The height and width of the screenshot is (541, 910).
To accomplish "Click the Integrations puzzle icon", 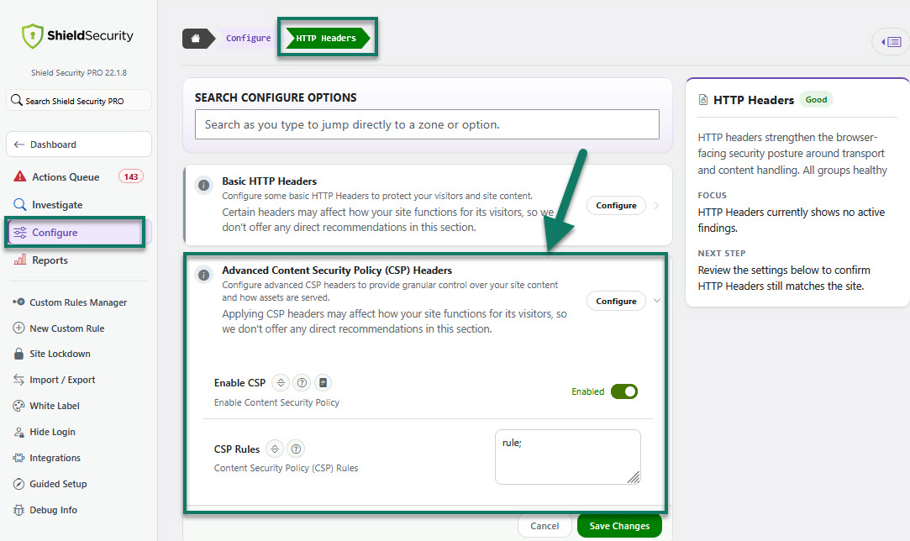I will (18, 458).
